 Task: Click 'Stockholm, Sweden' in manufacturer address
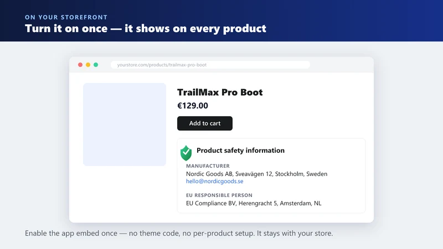[x=301, y=174]
